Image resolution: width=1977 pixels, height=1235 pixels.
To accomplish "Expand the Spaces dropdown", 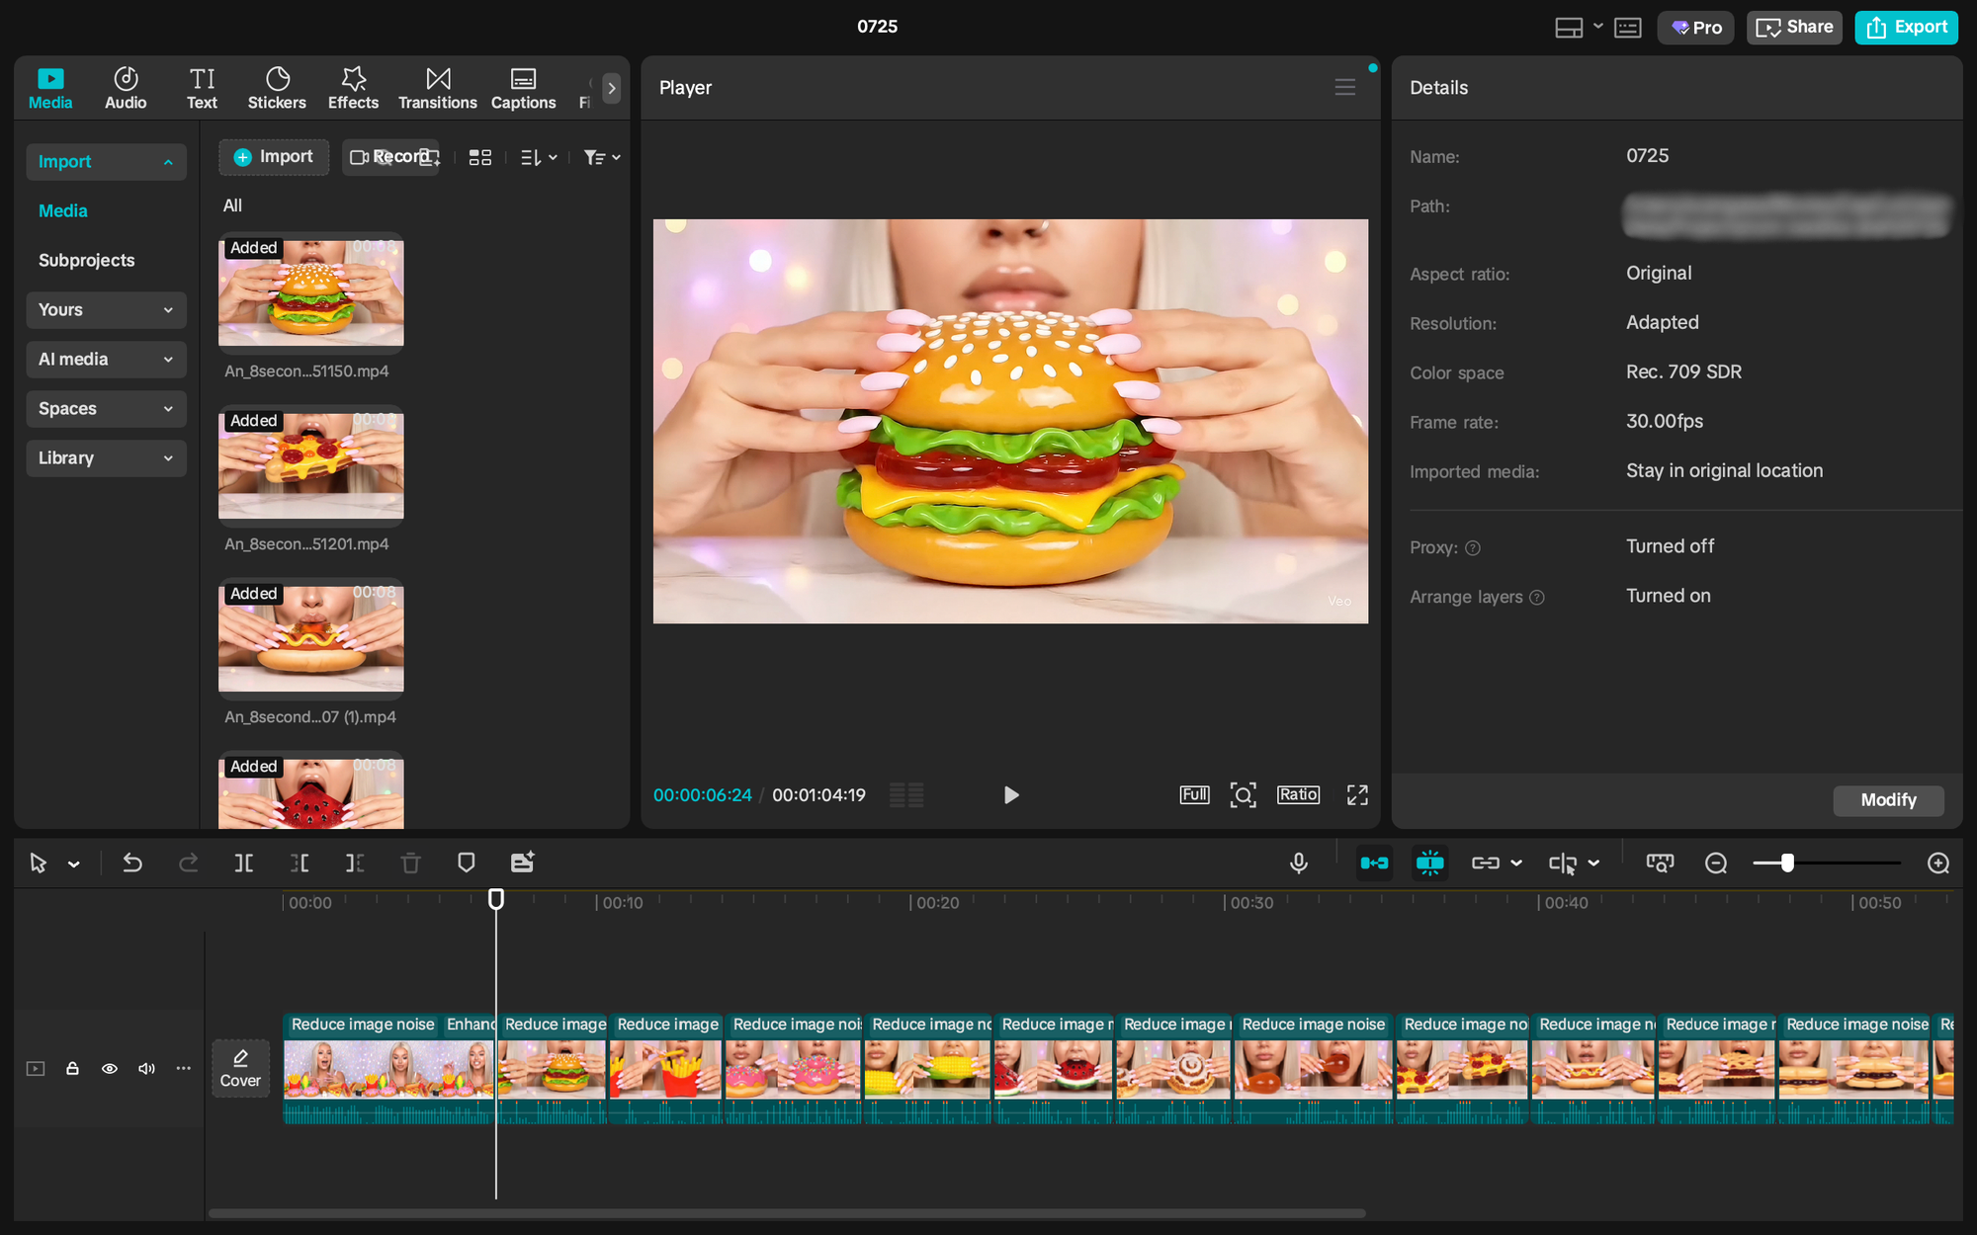I will (x=106, y=408).
